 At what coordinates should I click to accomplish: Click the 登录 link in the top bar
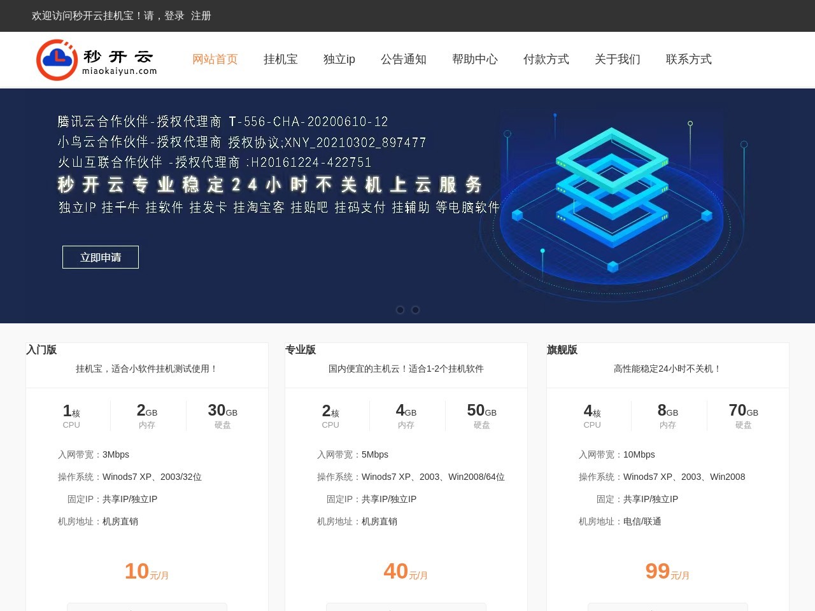coord(174,16)
